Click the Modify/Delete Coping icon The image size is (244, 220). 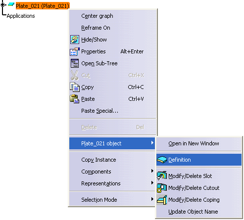coord(162,200)
